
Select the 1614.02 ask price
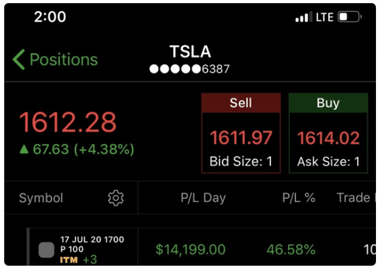click(328, 137)
